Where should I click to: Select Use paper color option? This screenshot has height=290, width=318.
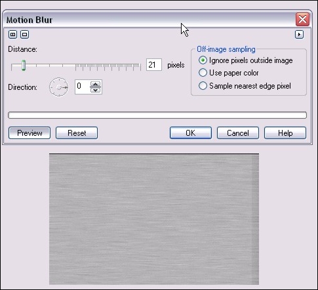point(228,73)
